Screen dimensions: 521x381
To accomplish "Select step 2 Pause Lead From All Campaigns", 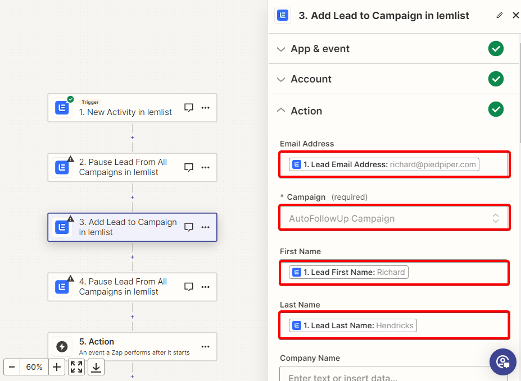I will (x=132, y=167).
